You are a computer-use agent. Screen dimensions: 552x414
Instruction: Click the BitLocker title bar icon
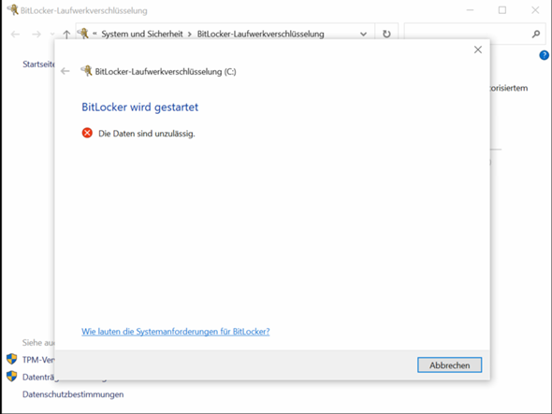[x=13, y=9]
